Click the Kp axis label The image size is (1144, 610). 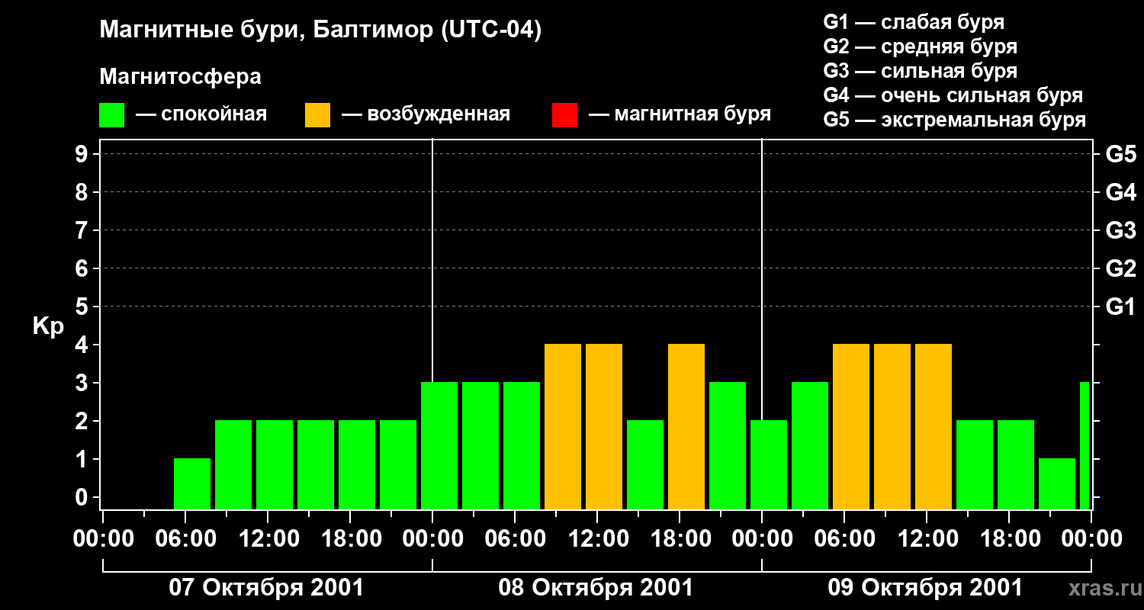pos(48,327)
